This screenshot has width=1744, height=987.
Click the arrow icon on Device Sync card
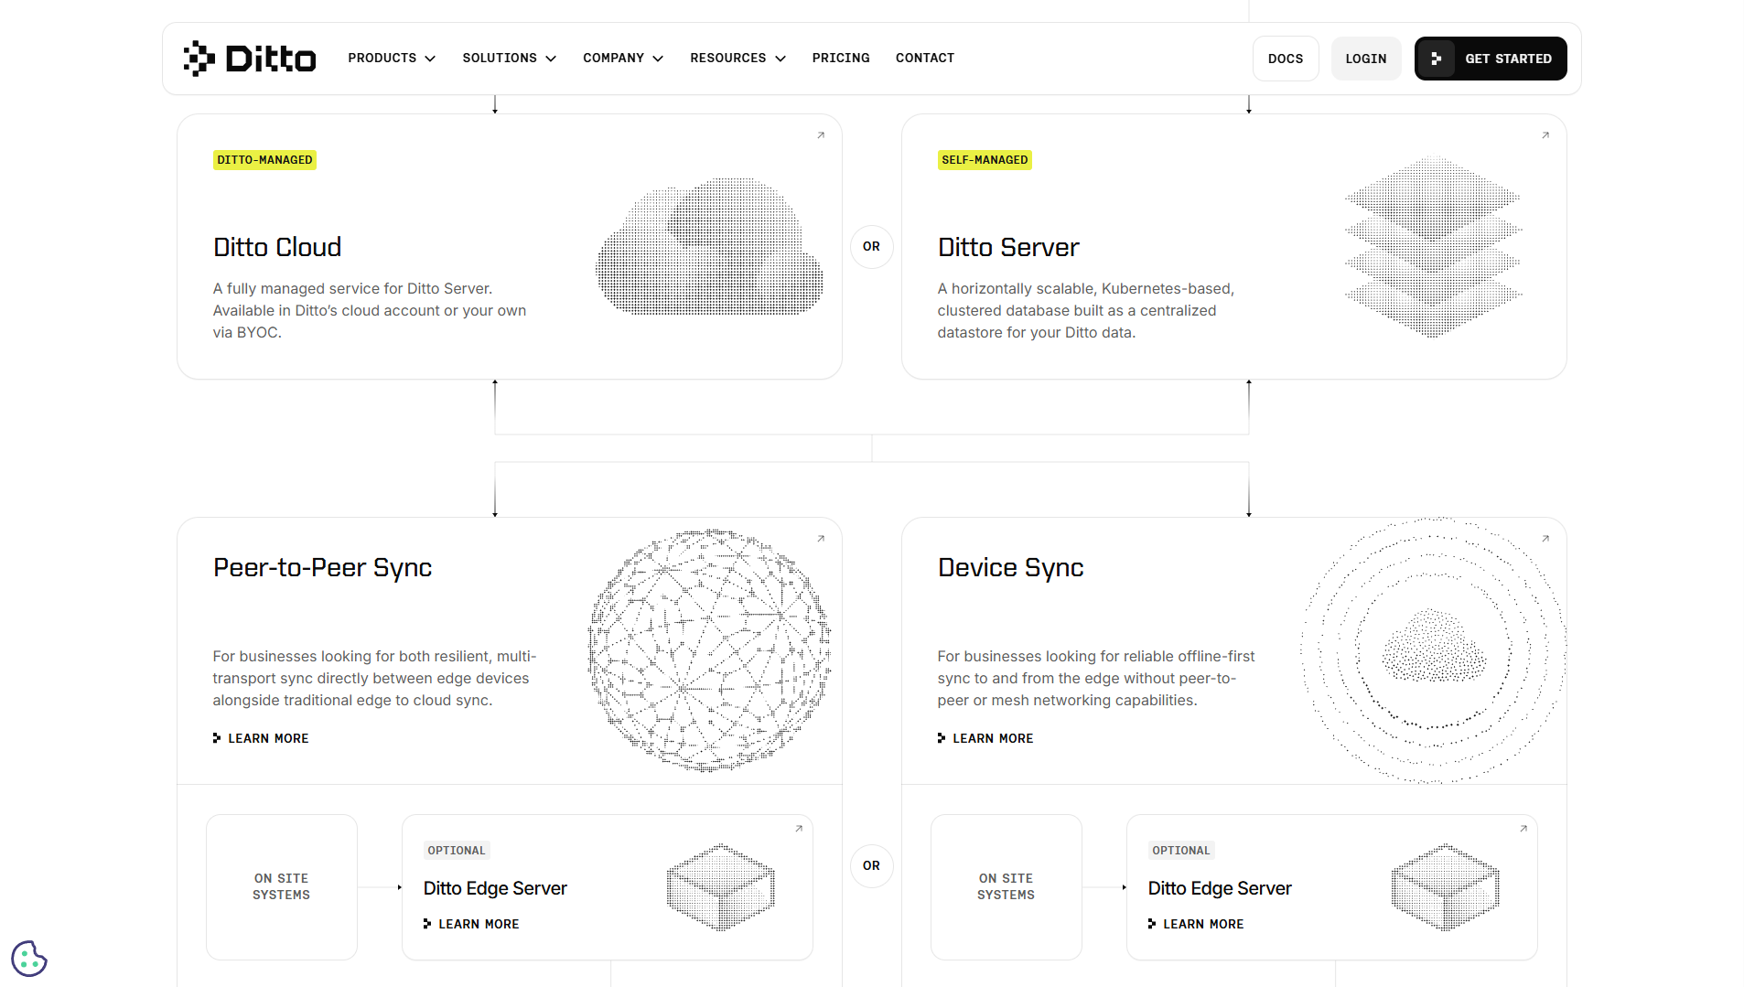click(x=1545, y=539)
